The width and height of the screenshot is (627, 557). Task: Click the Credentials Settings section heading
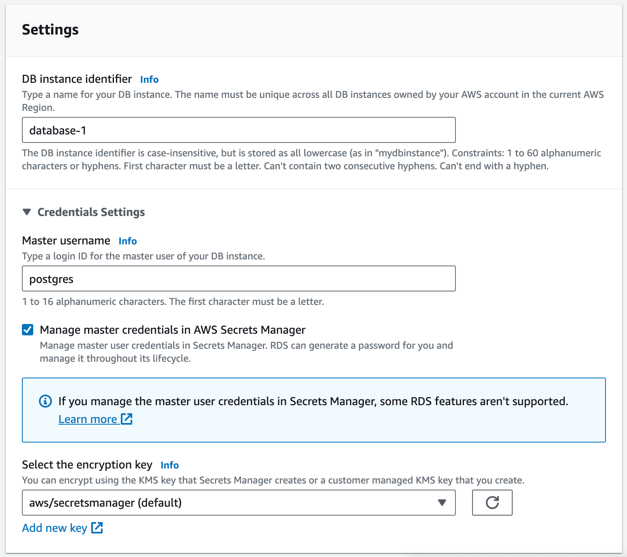91,212
